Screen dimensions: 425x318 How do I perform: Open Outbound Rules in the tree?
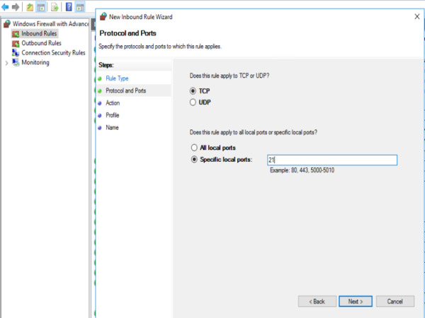40,43
